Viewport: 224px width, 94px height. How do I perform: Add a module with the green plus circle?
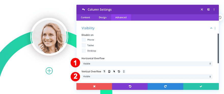[x=49, y=71]
